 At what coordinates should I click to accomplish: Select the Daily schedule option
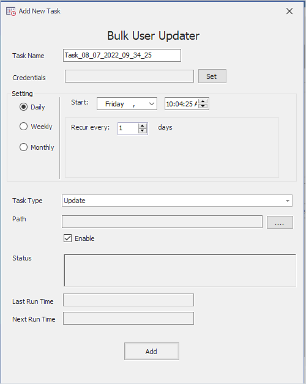[x=32, y=107]
